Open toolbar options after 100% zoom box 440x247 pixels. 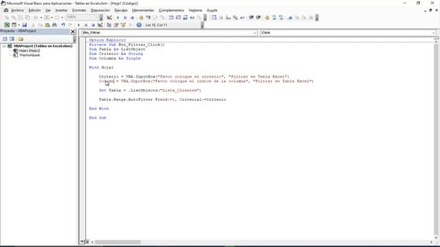(x=101, y=17)
